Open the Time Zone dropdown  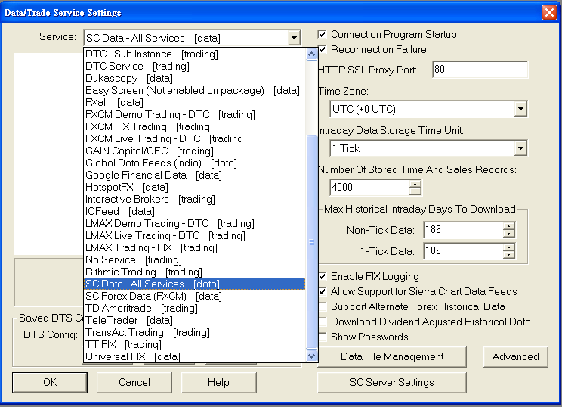point(520,109)
